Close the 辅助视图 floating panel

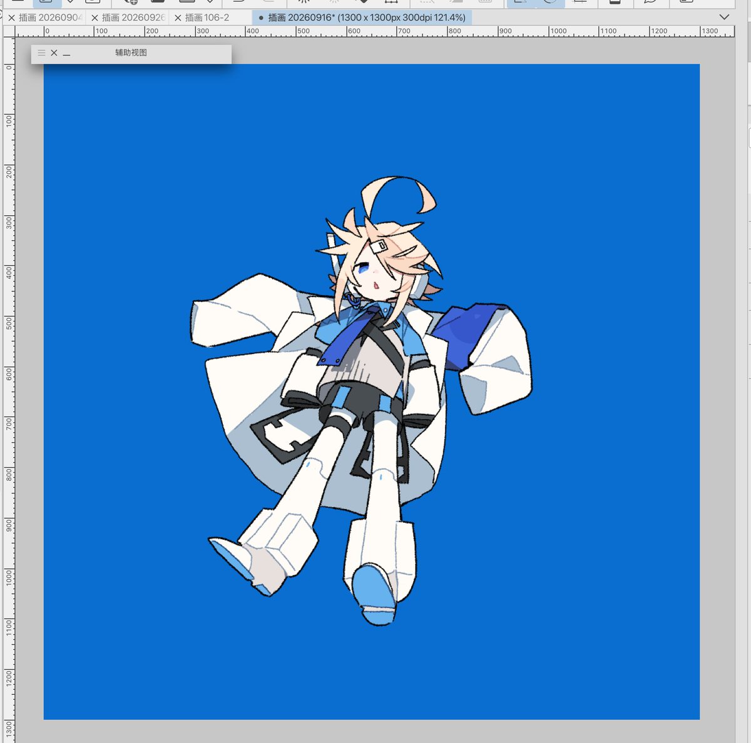click(x=54, y=53)
